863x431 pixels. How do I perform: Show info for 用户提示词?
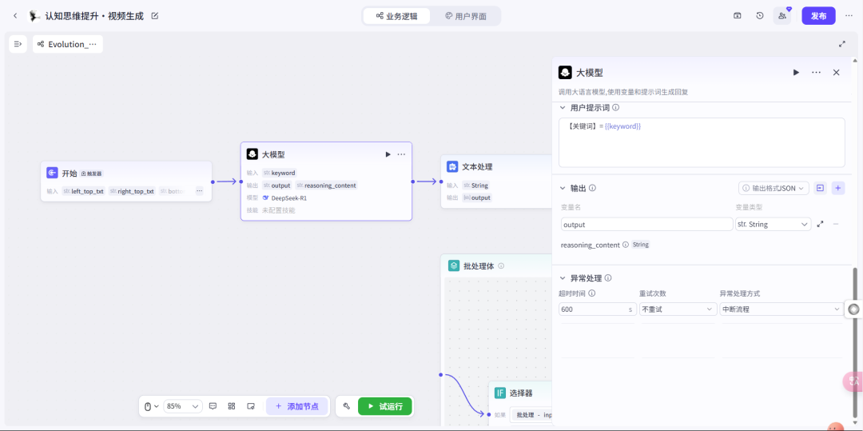pos(616,108)
